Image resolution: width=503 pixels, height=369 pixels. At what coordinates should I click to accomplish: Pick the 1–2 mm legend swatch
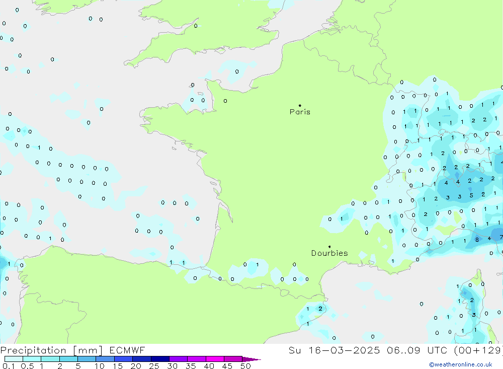point(50,359)
